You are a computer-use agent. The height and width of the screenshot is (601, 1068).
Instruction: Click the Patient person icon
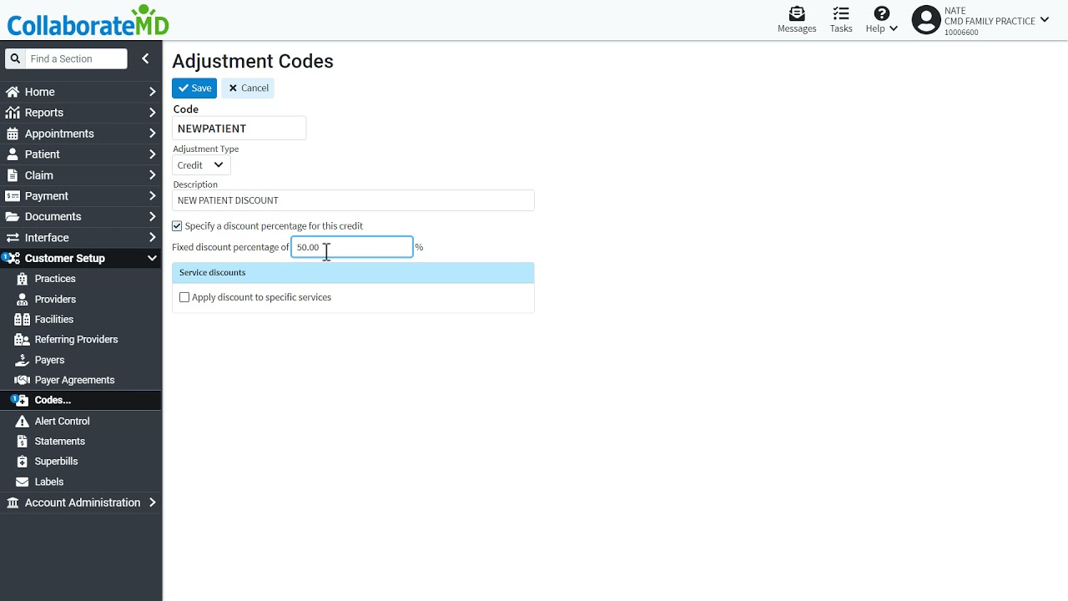(13, 154)
